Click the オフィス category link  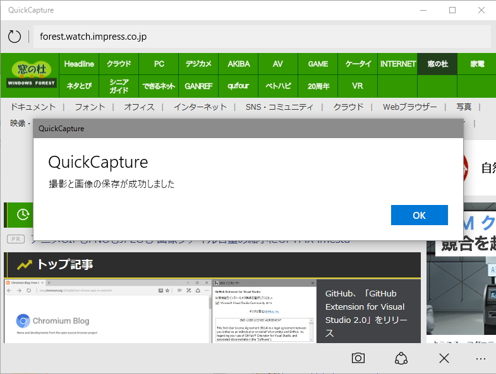point(139,107)
